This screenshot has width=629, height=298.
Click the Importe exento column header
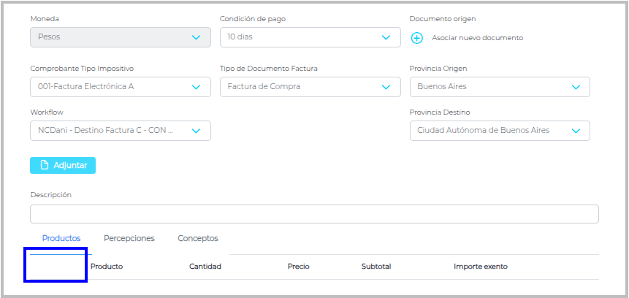coord(481,267)
